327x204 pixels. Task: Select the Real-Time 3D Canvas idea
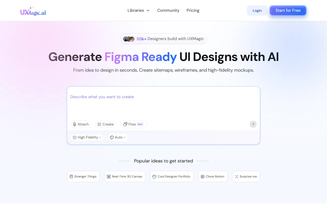[125, 176]
